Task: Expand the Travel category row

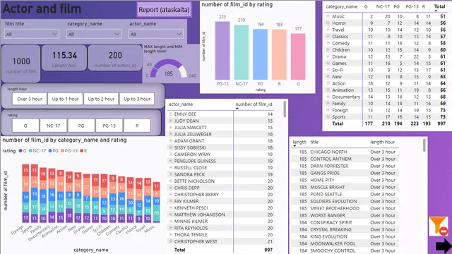Action: click(x=328, y=30)
